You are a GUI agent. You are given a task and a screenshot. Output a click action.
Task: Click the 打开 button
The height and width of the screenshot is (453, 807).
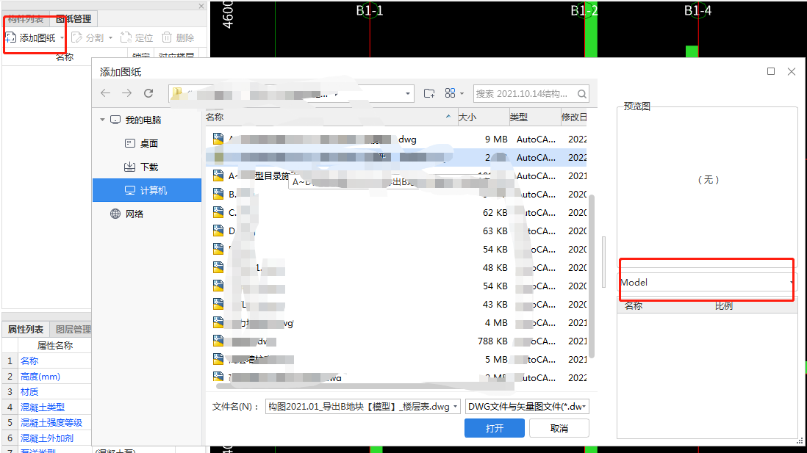(495, 428)
